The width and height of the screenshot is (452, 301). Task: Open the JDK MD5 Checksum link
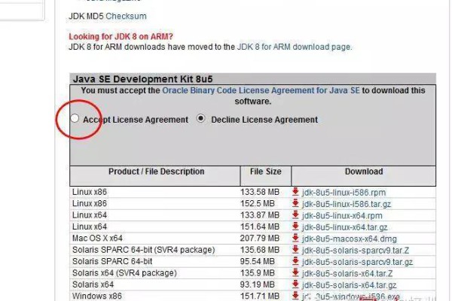pyautogui.click(x=127, y=16)
